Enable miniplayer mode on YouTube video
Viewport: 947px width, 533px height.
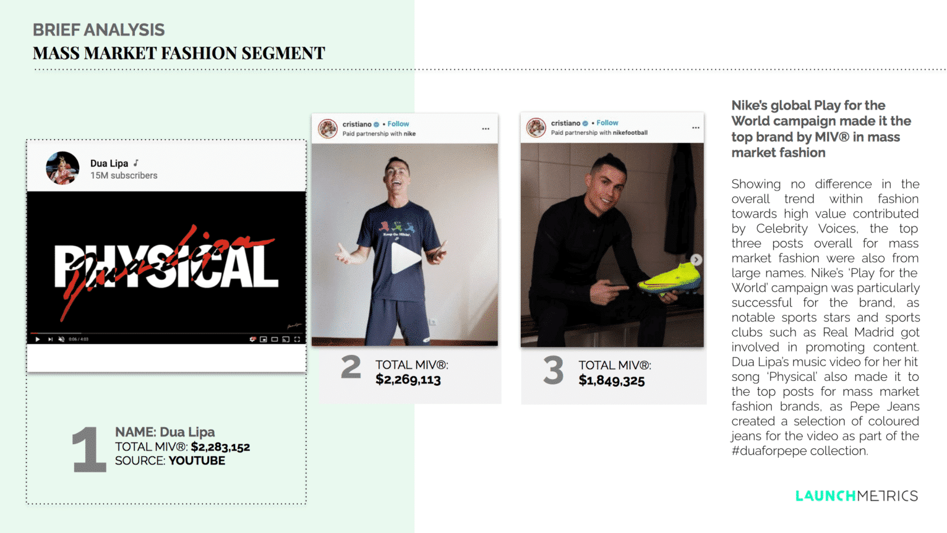coord(263,339)
